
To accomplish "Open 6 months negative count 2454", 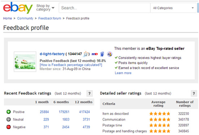I will pos(66,127).
